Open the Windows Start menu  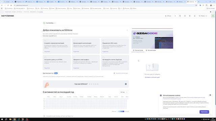coord(2,119)
